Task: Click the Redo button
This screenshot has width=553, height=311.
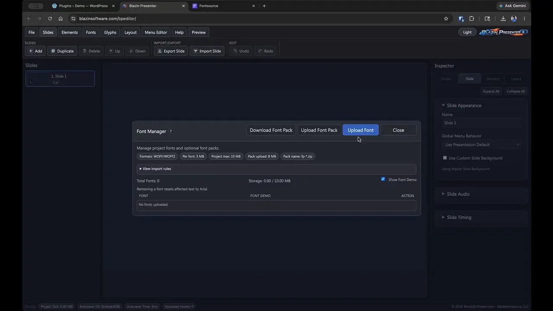Action: (265, 51)
